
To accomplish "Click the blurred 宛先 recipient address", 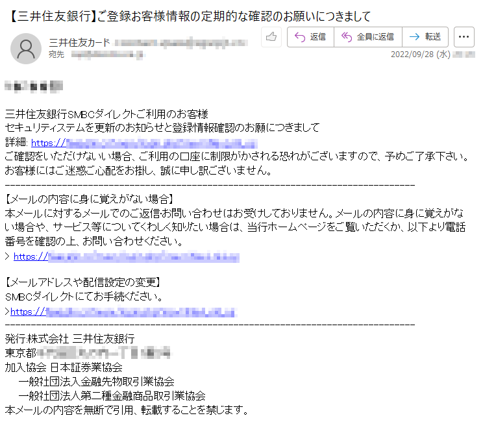I will tap(108, 55).
